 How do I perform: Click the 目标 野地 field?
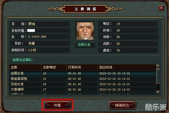point(40,24)
